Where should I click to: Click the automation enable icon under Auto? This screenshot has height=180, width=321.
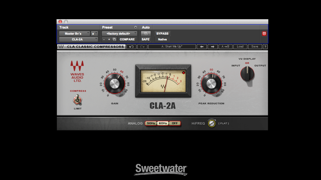tap(146, 33)
